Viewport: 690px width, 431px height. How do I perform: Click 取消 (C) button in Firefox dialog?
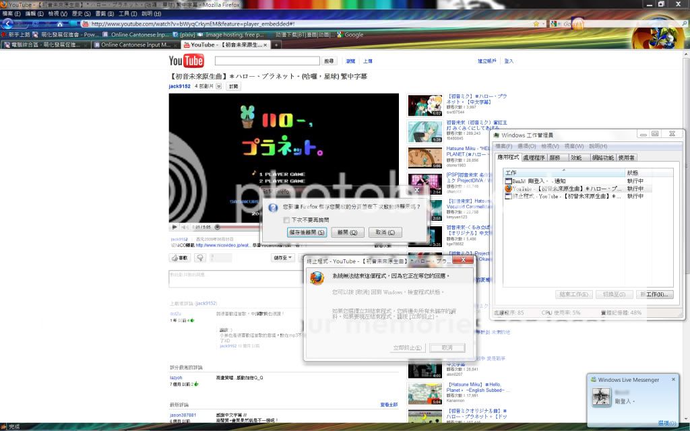385,232
